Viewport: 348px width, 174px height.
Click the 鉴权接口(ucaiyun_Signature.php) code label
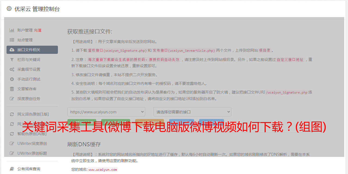(117, 50)
